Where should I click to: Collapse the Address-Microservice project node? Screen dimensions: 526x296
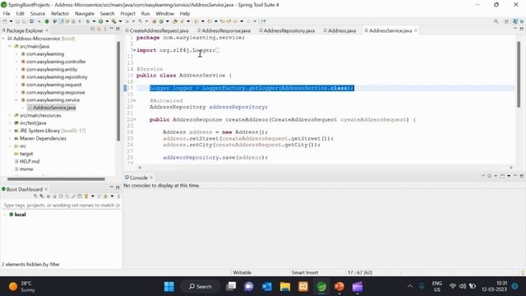tap(3, 39)
